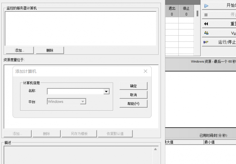The image size is (236, 164).
Task: Click inside the 描述 text area
Action: [x=78, y=155]
